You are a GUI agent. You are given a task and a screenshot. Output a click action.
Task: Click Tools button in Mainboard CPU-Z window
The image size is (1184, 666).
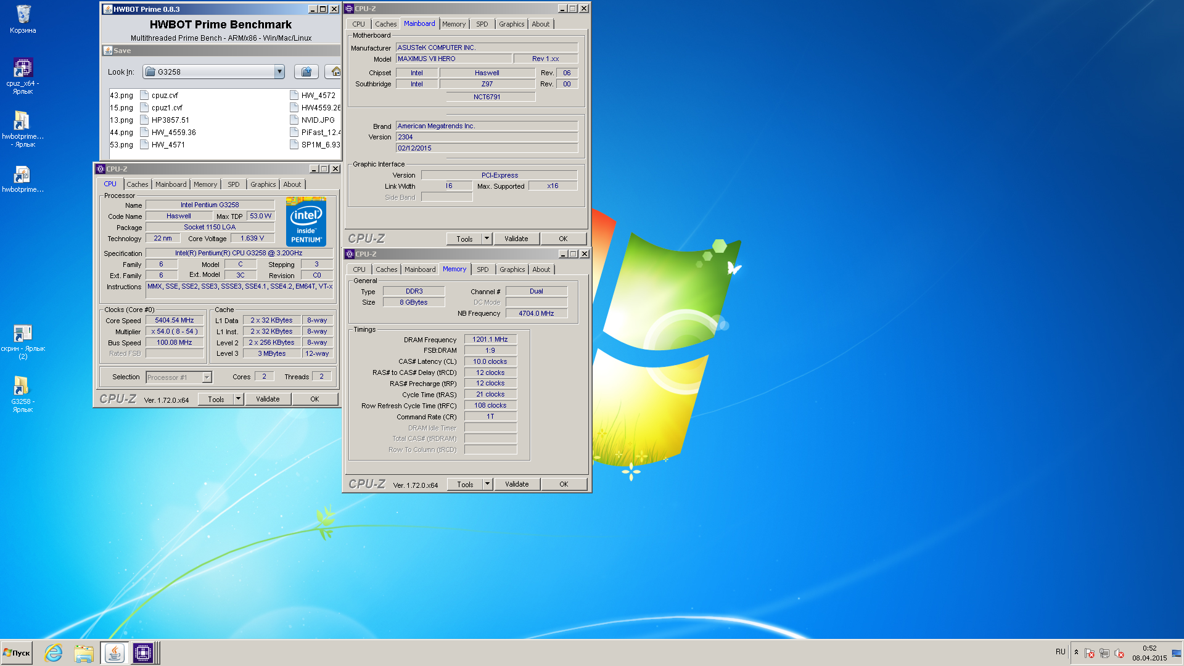(464, 239)
